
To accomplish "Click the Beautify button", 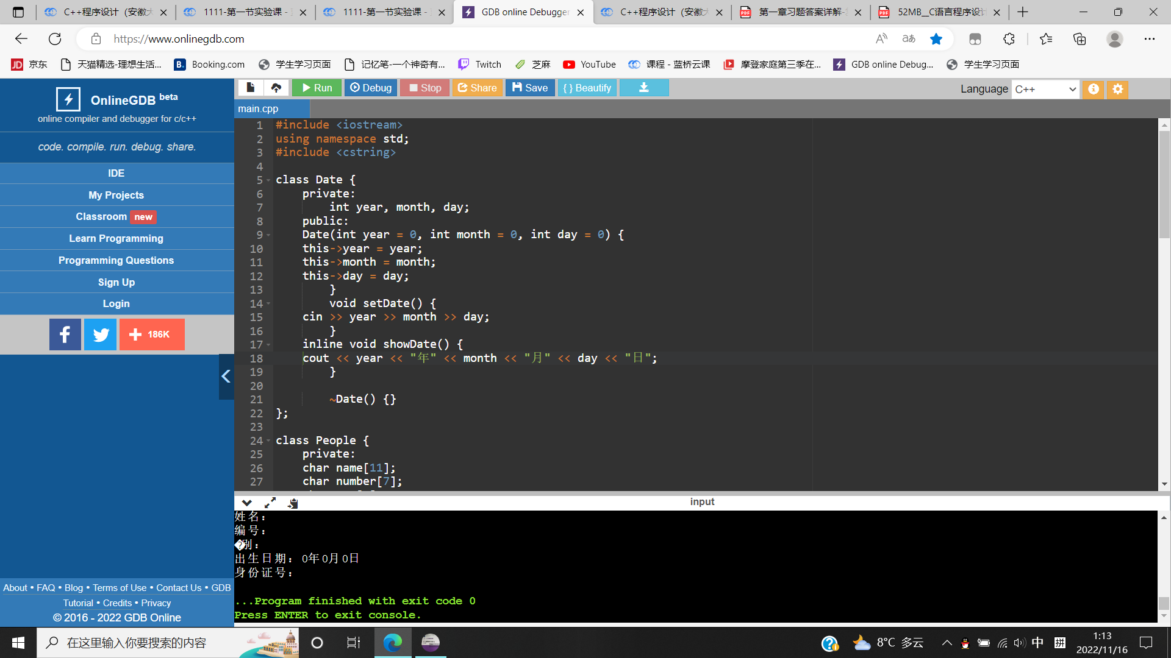I will point(587,88).
